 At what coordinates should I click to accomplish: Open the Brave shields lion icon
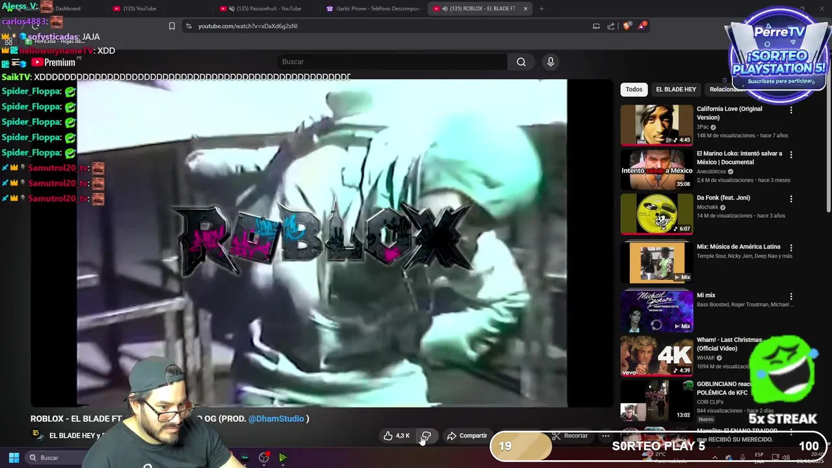point(627,26)
